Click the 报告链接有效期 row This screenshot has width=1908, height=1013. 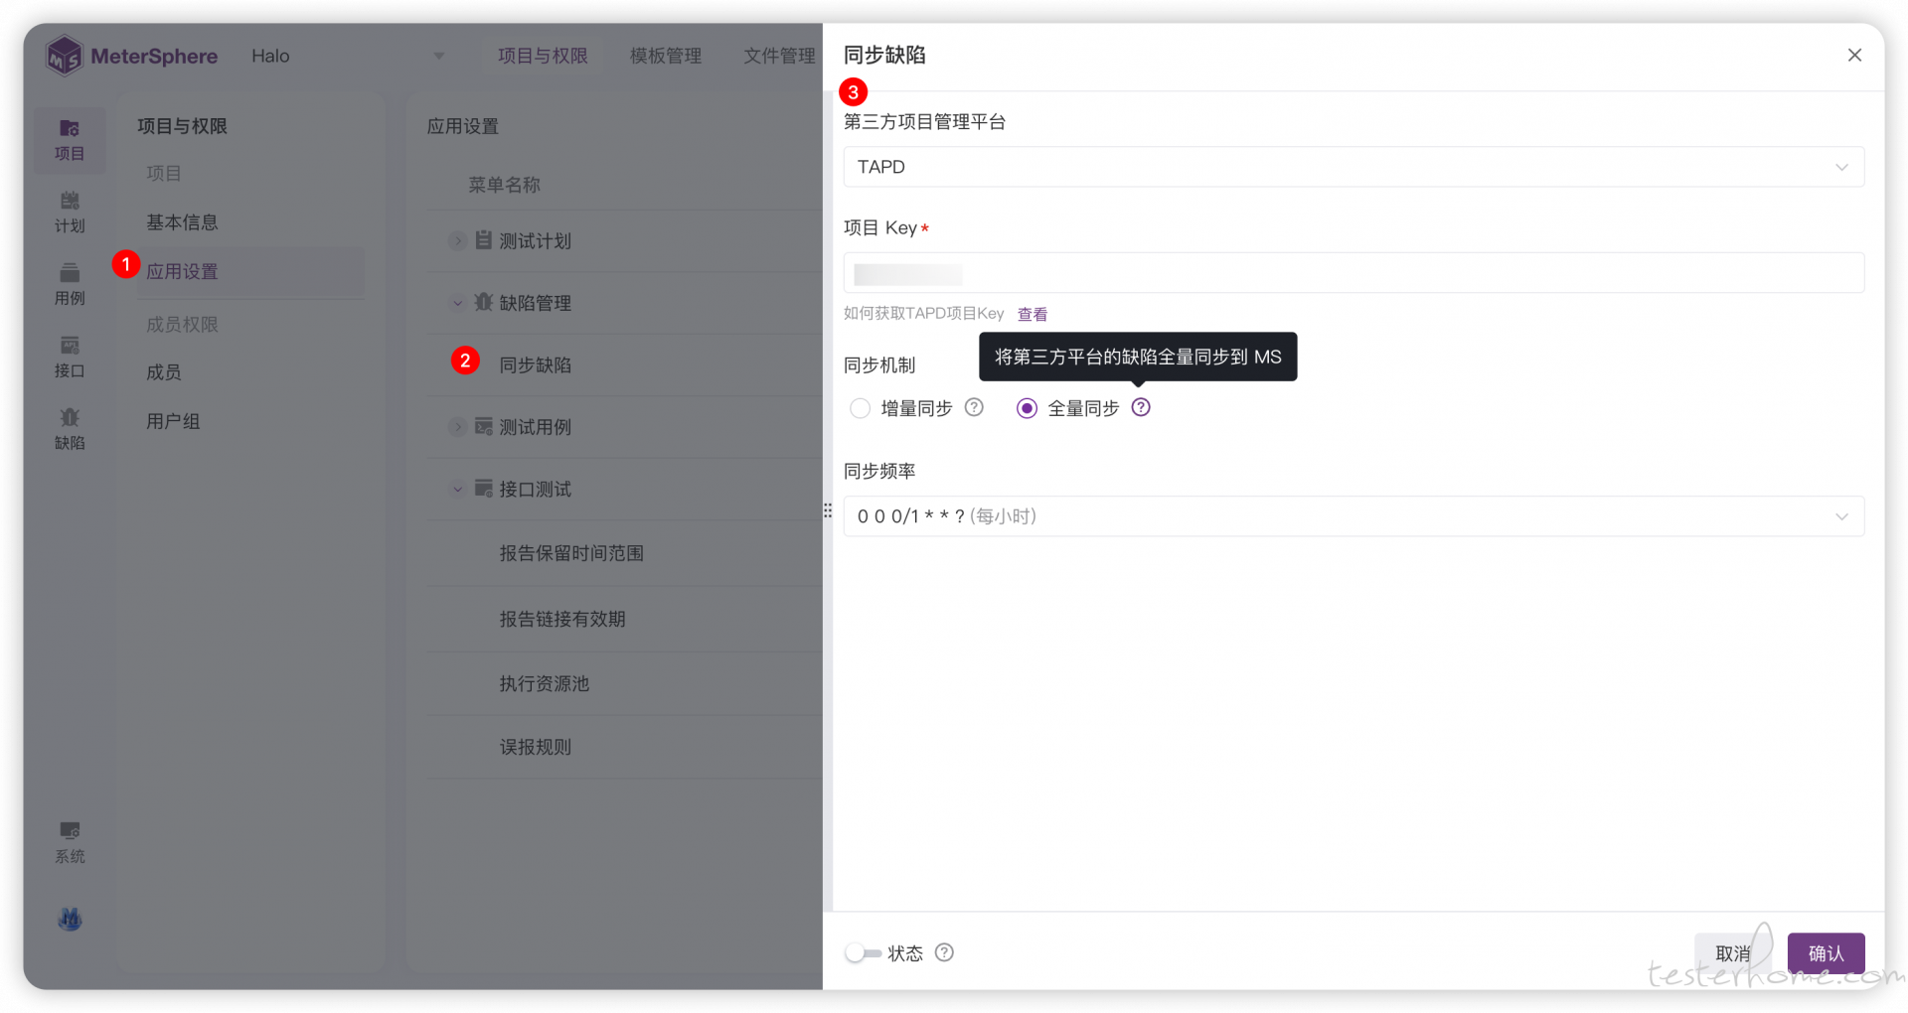[624, 619]
